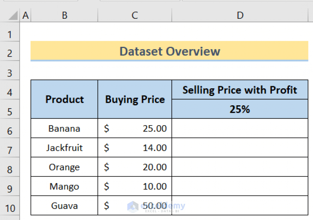
Task: Select row 5 header
Action: pyautogui.click(x=9, y=109)
